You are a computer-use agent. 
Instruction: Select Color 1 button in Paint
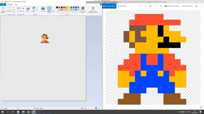49,9
